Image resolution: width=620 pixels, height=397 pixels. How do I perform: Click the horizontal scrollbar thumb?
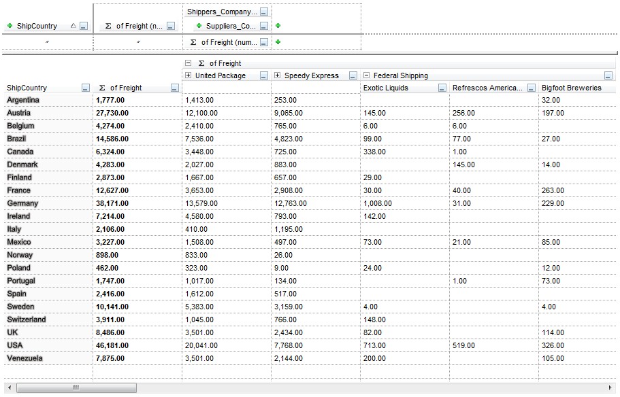coord(75,387)
